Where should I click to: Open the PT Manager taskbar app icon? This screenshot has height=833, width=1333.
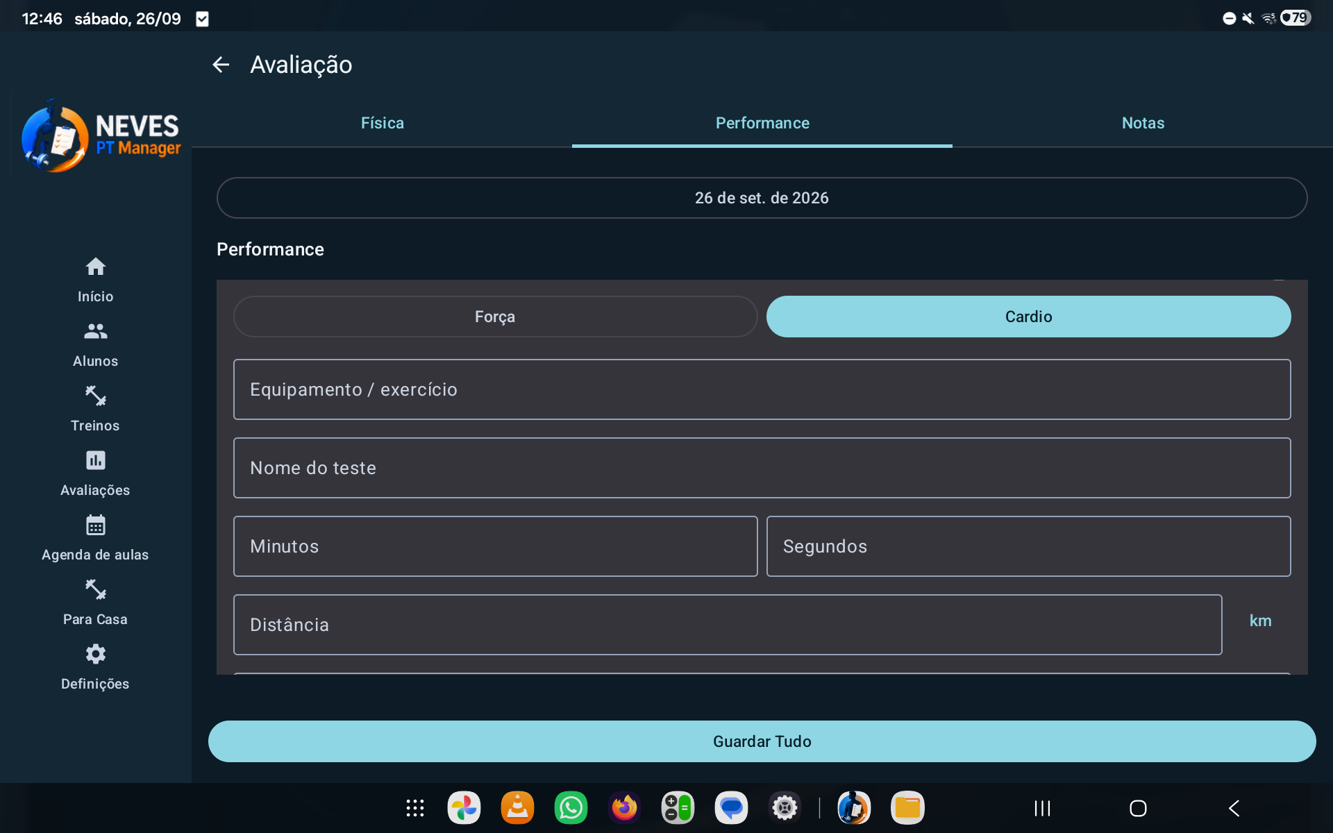854,808
